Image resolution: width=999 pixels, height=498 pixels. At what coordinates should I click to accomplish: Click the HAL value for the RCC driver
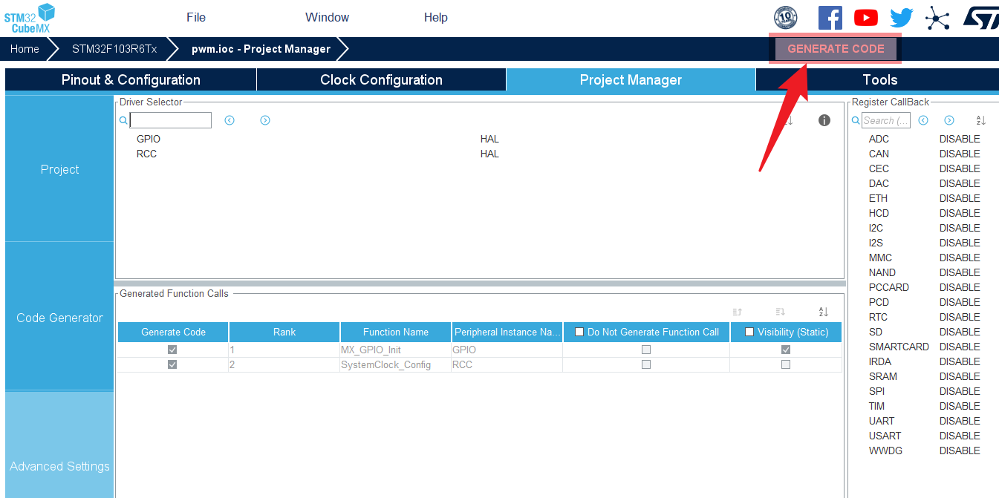tap(489, 154)
